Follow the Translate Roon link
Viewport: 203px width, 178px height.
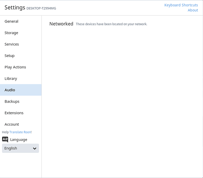20,132
